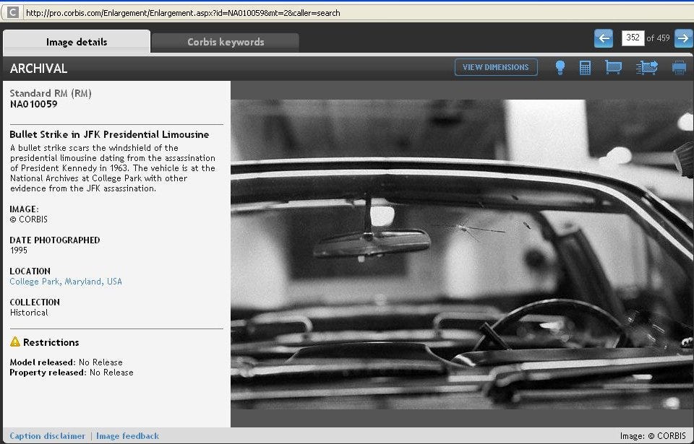
Task: Click the Bullet Strike in JFK Presidential Limousine title
Action: tap(109, 134)
